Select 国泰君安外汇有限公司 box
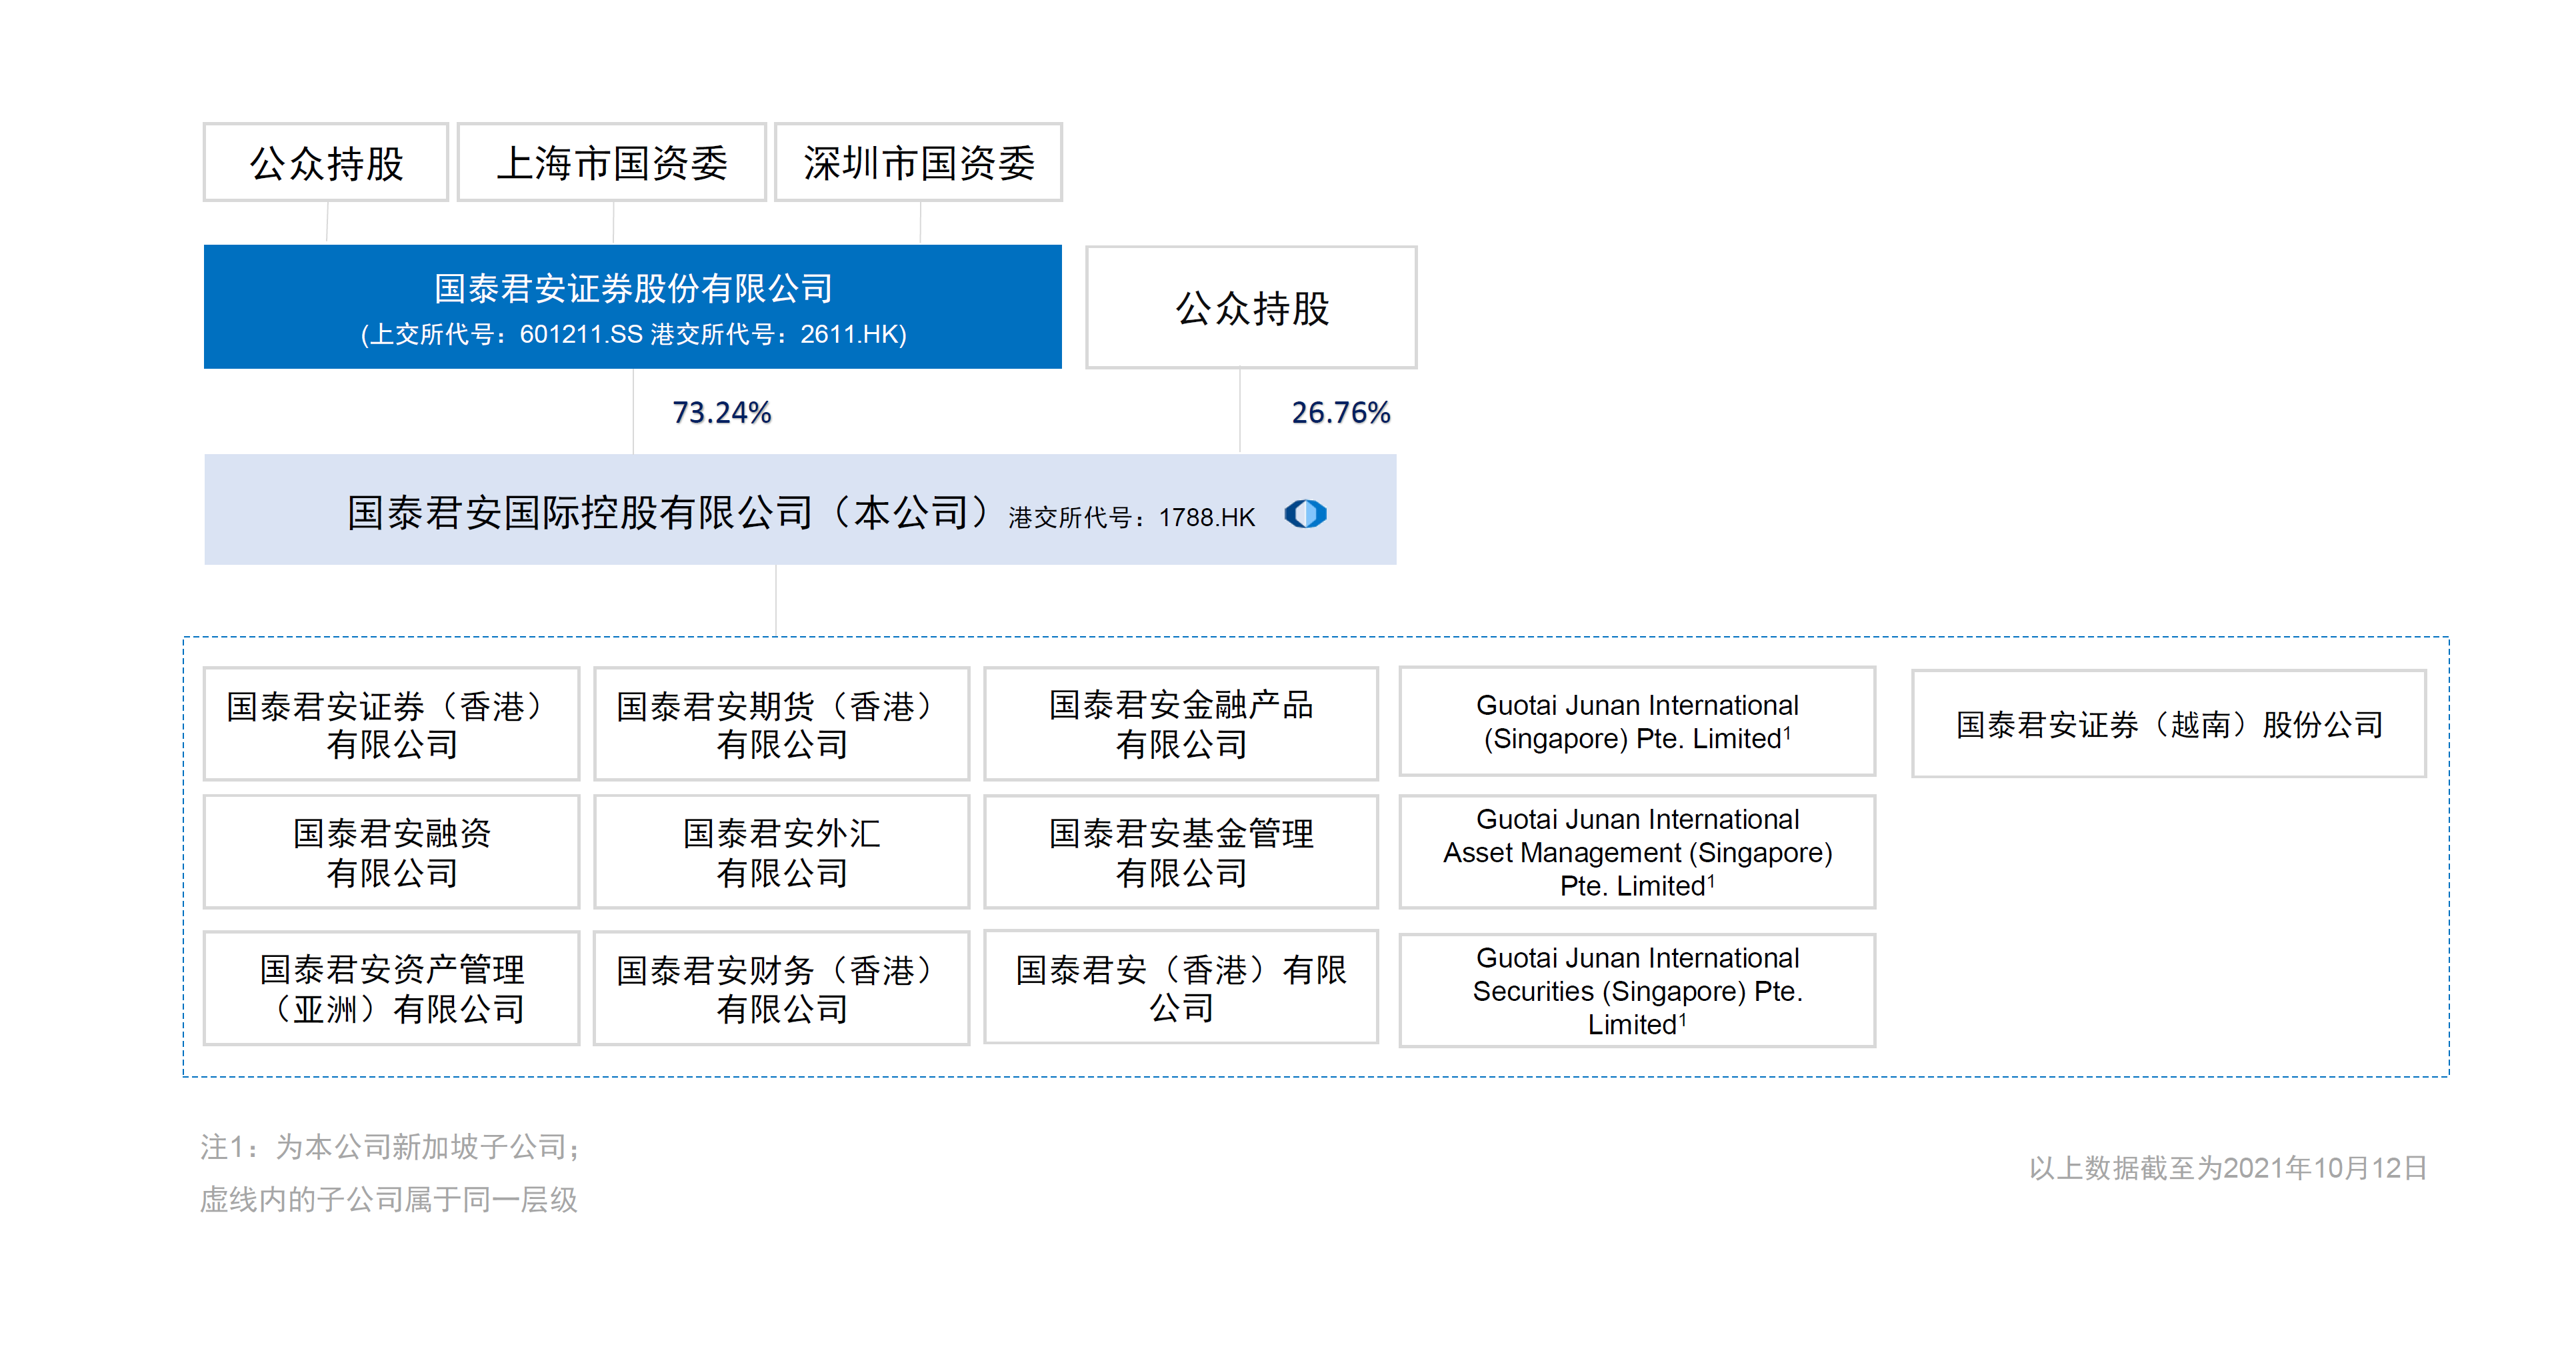Viewport: 2576px width, 1363px height. point(781,852)
